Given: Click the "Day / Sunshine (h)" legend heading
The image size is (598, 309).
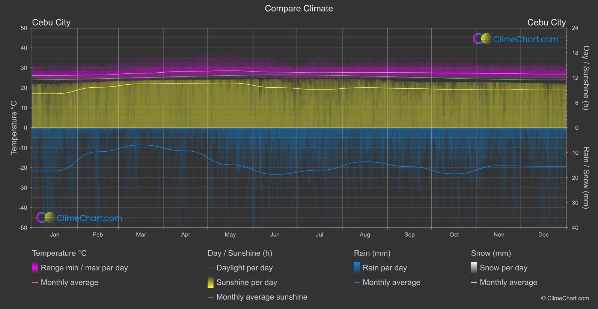Looking at the screenshot, I should 240,253.
